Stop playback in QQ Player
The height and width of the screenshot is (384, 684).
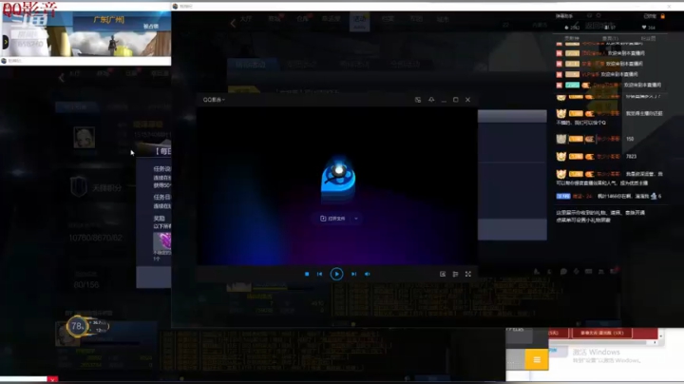tap(307, 274)
